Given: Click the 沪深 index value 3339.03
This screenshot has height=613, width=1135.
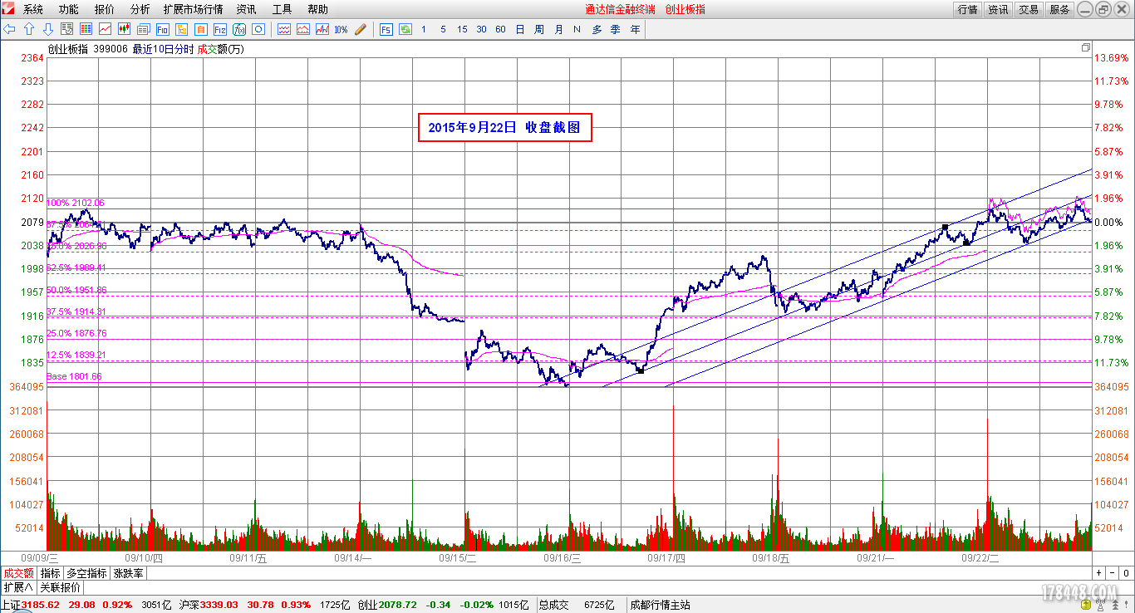Looking at the screenshot, I should pyautogui.click(x=219, y=605).
